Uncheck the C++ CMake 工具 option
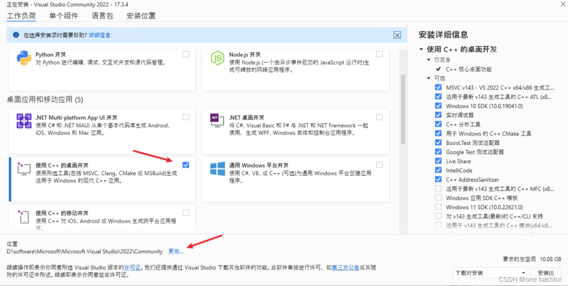568x286 pixels. [x=438, y=133]
